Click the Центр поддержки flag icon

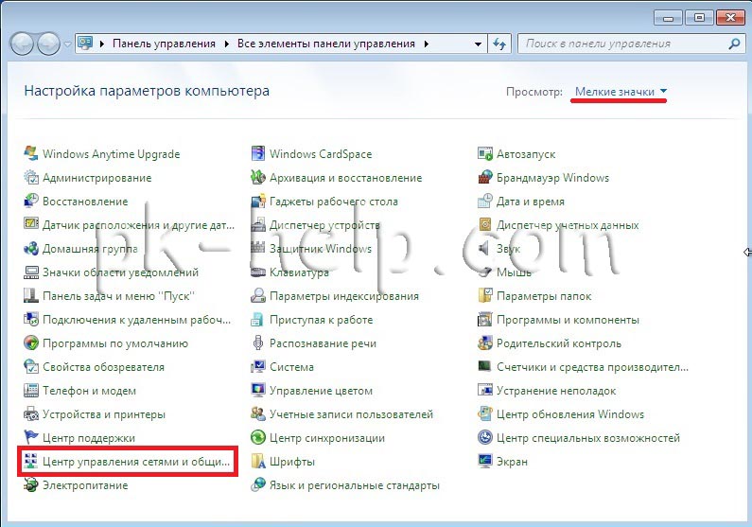(x=30, y=438)
